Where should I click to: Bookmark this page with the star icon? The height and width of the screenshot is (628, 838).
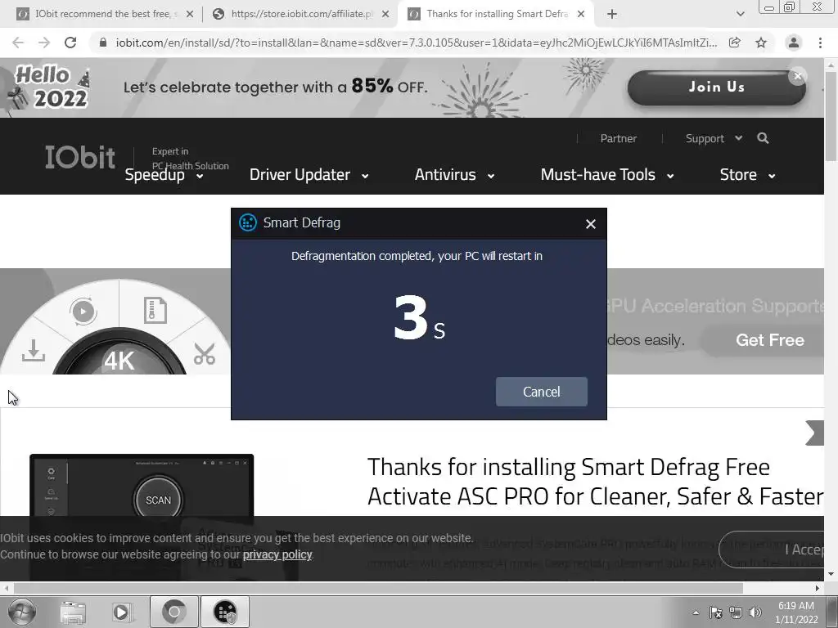761,43
